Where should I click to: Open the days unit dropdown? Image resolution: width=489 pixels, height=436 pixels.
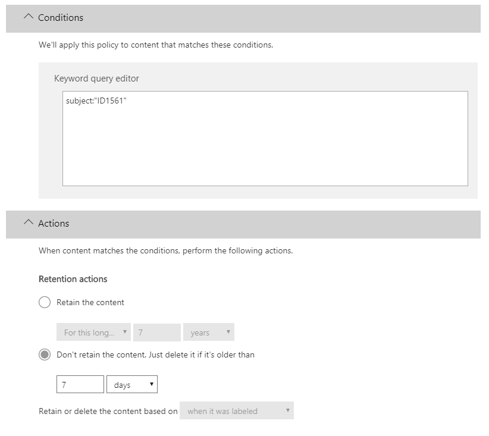tap(132, 384)
